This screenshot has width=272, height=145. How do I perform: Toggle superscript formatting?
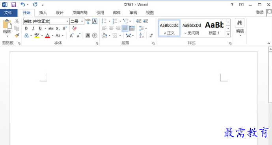[x=65, y=28]
